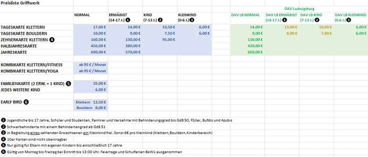Click numbered circle 1 in ERMÄßIGT header

128,20
